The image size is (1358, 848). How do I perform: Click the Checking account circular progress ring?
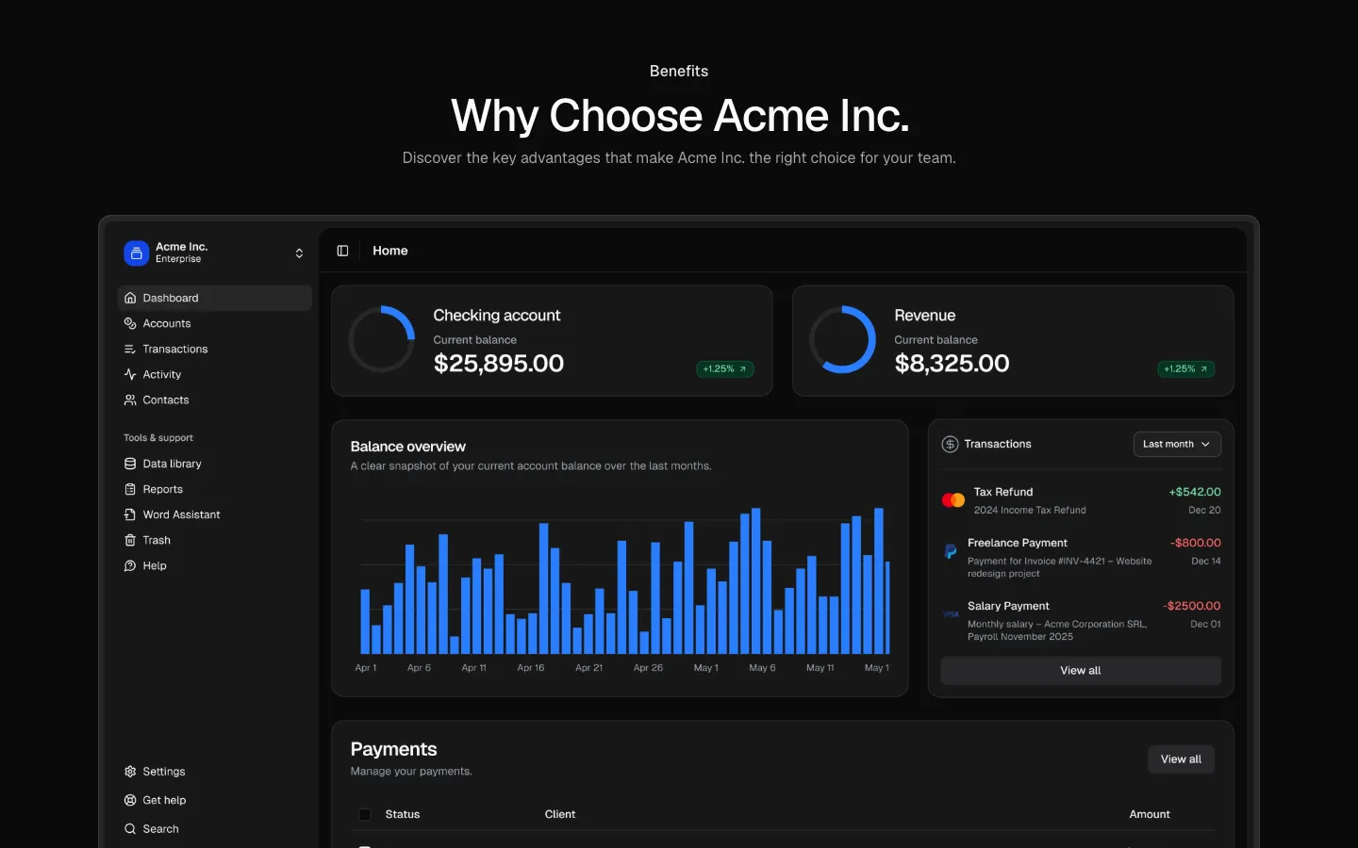click(382, 339)
